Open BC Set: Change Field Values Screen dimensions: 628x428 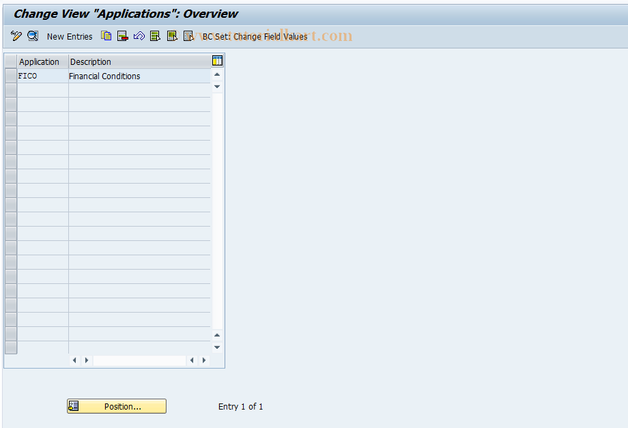[255, 36]
